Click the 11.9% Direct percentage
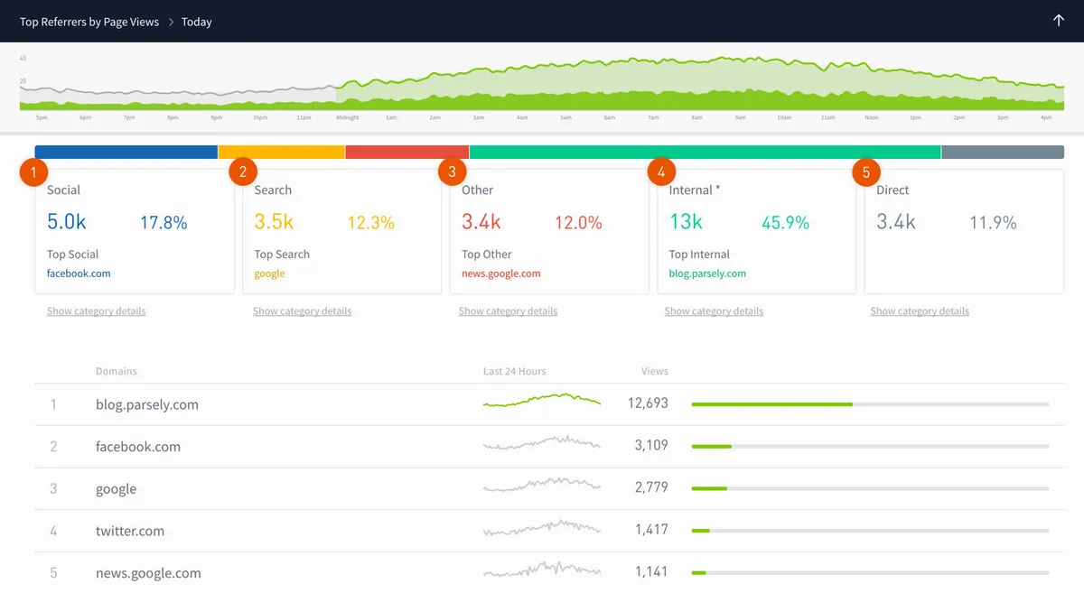 (993, 222)
